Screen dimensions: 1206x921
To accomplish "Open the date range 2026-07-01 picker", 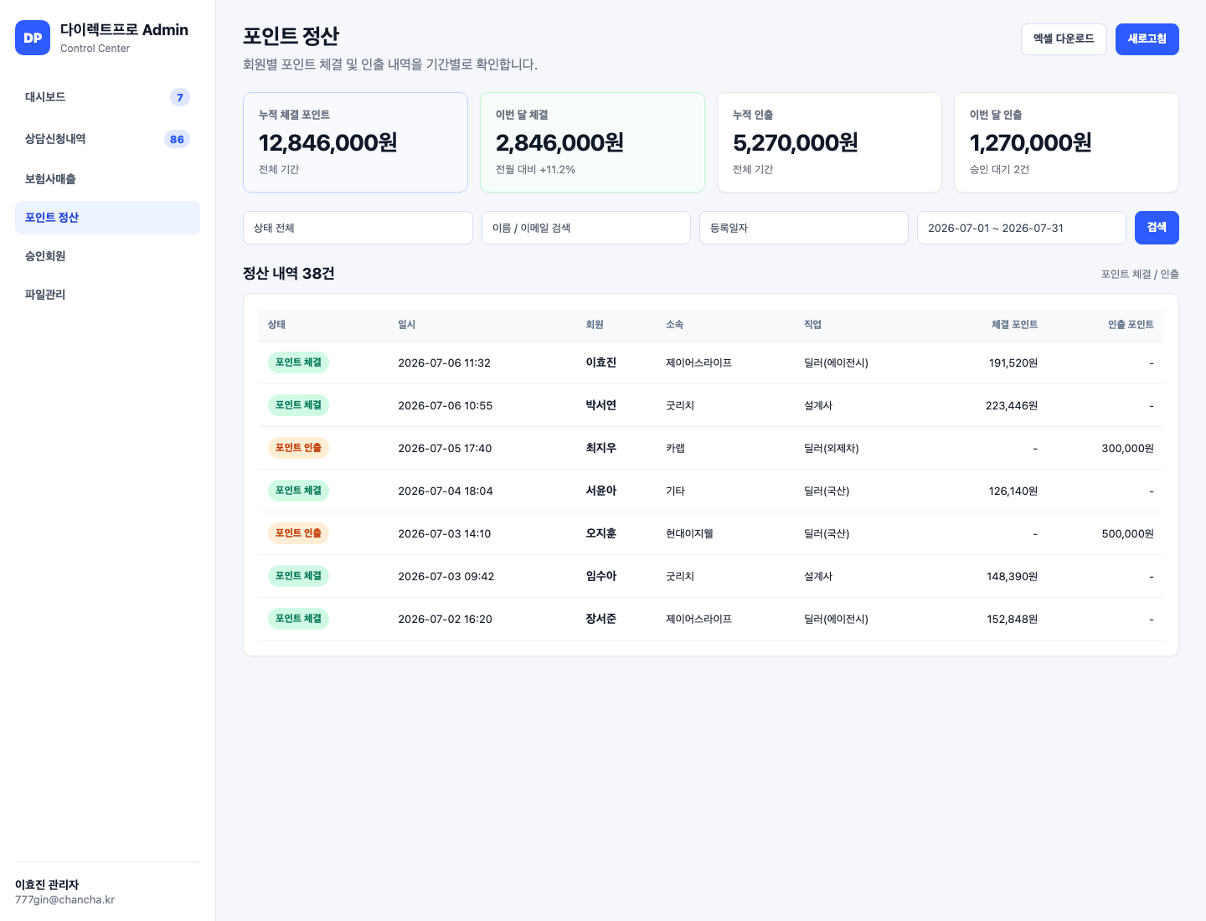I will click(x=1022, y=228).
